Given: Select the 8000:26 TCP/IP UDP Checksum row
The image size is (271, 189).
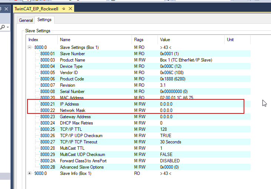Looking at the screenshot, I should 138,135.
